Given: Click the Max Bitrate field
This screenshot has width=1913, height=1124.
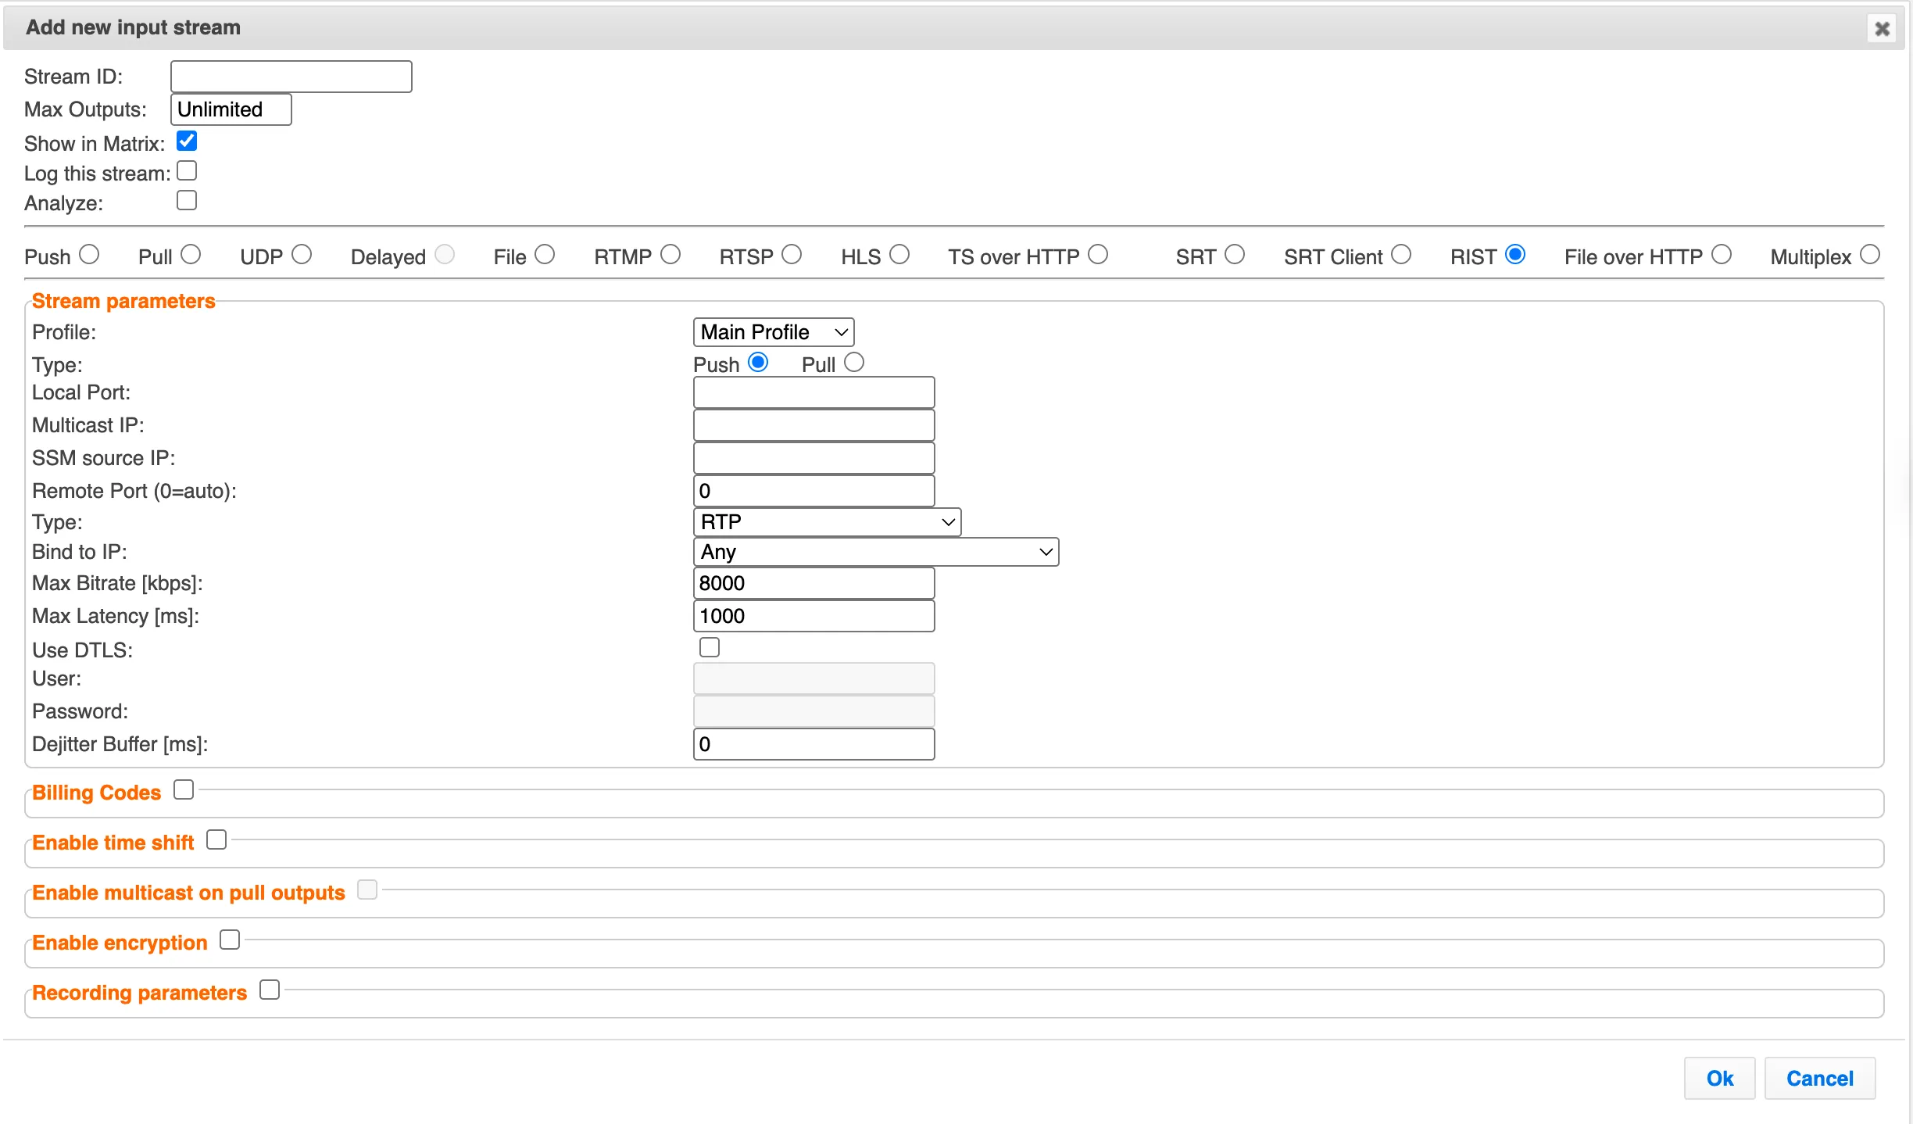Looking at the screenshot, I should [x=814, y=583].
